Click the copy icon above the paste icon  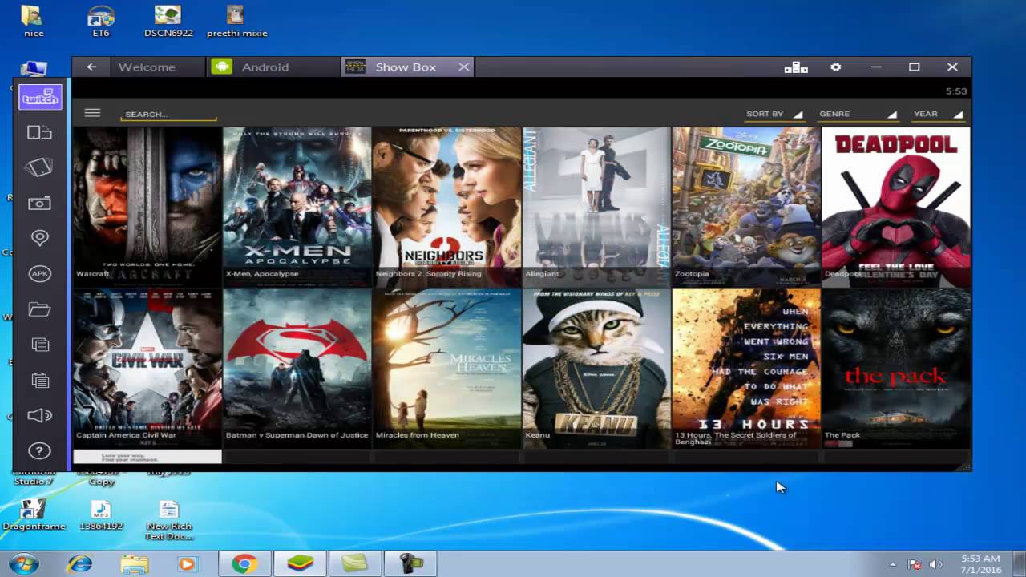click(x=40, y=345)
